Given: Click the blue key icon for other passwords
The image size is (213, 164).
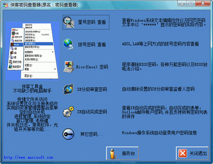Looking at the screenshot, I should (x=69, y=134).
